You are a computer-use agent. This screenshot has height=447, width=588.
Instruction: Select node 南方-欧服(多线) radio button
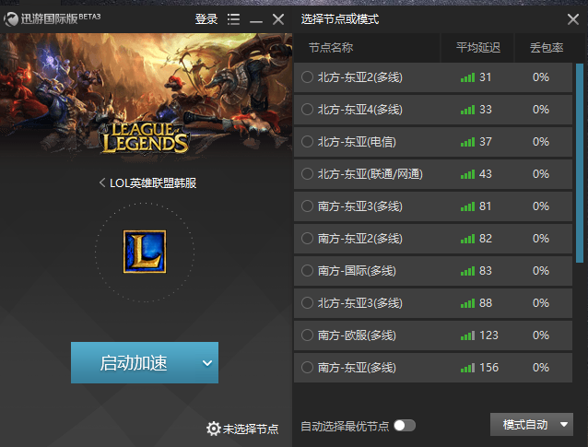(307, 335)
